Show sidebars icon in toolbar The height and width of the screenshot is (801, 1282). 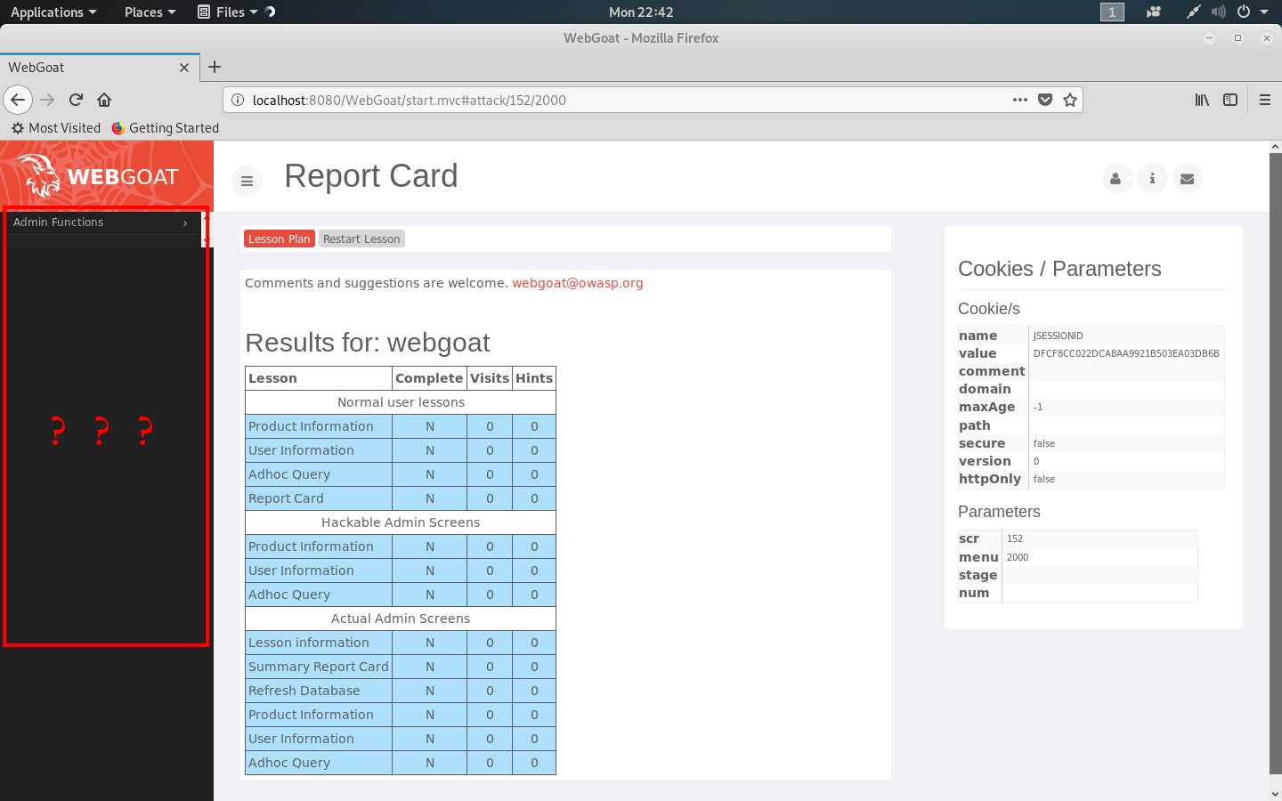pyautogui.click(x=1230, y=100)
